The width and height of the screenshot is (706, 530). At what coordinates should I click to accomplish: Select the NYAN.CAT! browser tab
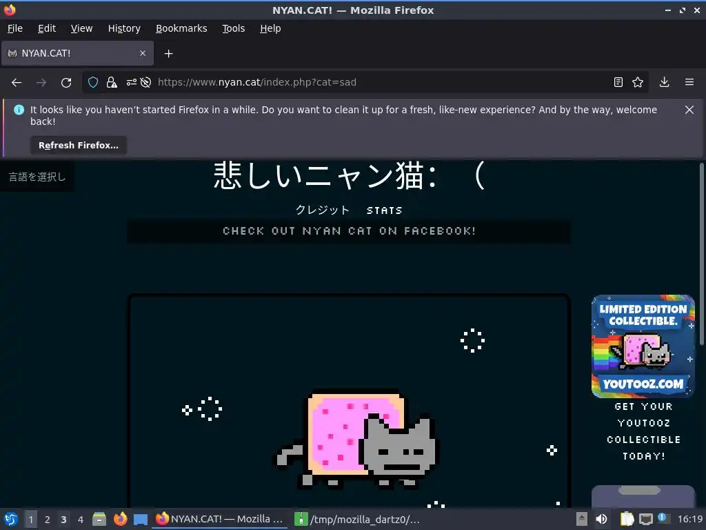(x=77, y=53)
